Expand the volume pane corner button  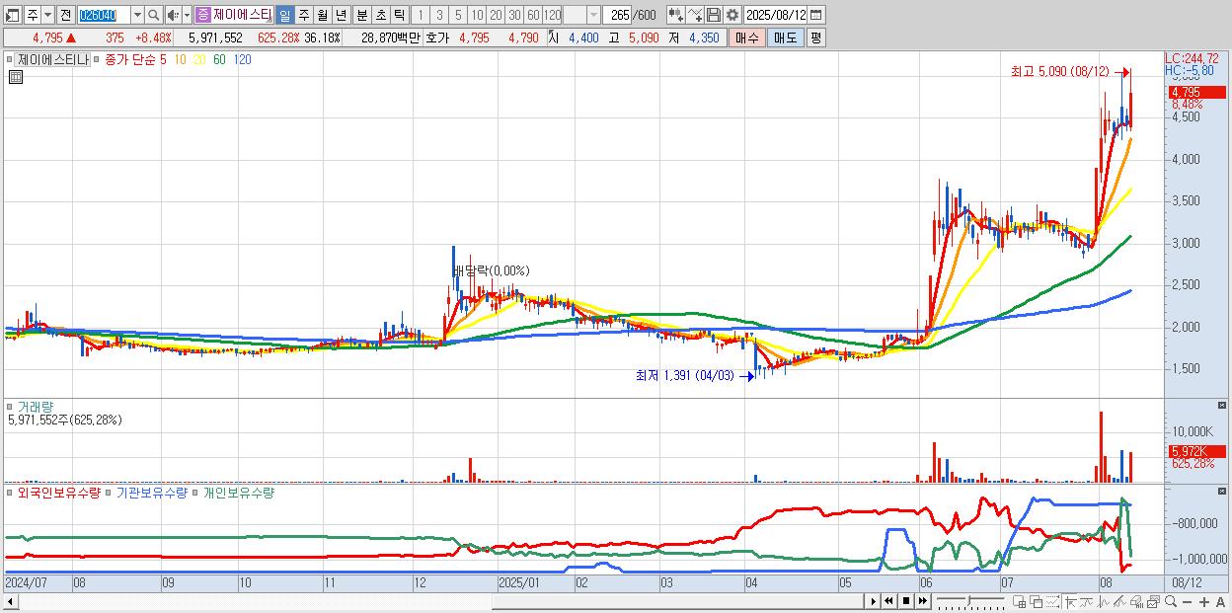click(1223, 406)
